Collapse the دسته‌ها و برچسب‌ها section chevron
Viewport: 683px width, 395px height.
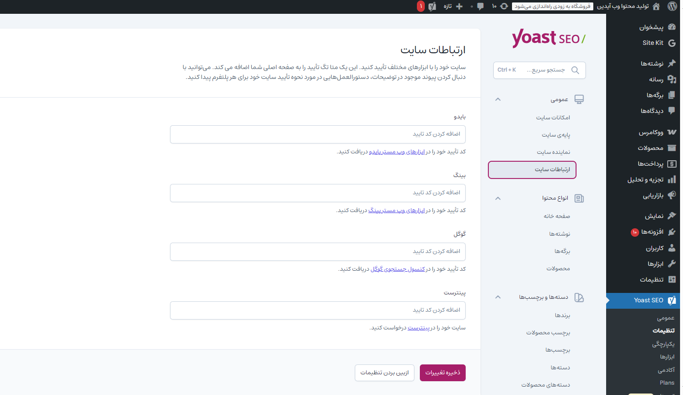pyautogui.click(x=498, y=297)
